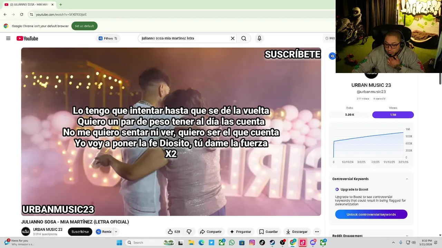
Task: Subscribe with the Suscribirse button
Action: click(x=80, y=232)
